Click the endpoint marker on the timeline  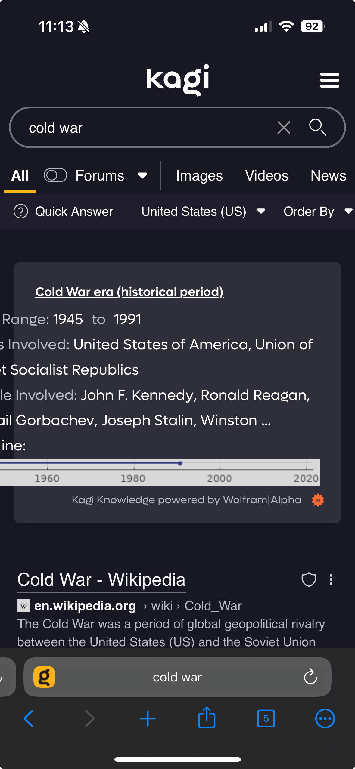tap(180, 463)
